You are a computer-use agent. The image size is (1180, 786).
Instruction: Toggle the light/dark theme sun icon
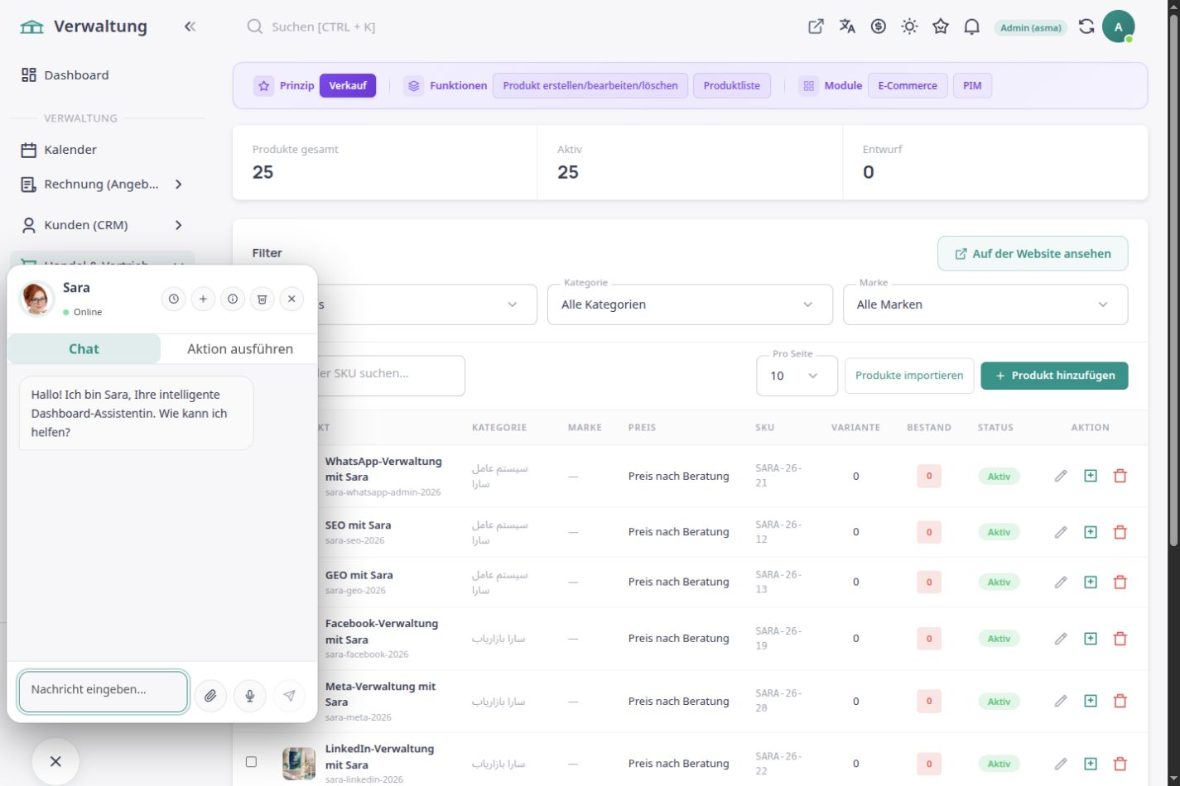coord(909,26)
